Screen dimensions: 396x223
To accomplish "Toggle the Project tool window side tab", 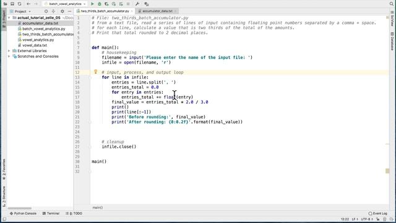I will 4,20.
